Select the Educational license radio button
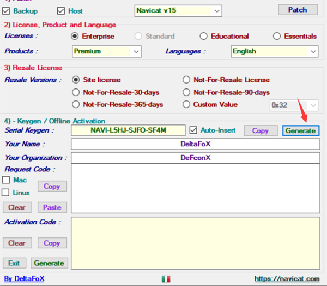This screenshot has height=286, width=327. tap(203, 37)
